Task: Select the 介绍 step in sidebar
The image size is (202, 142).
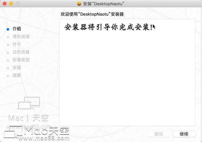Action: pos(17,29)
